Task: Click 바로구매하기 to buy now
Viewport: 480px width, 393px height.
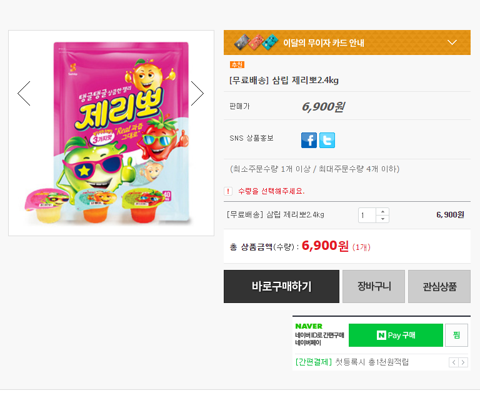Action: click(281, 287)
